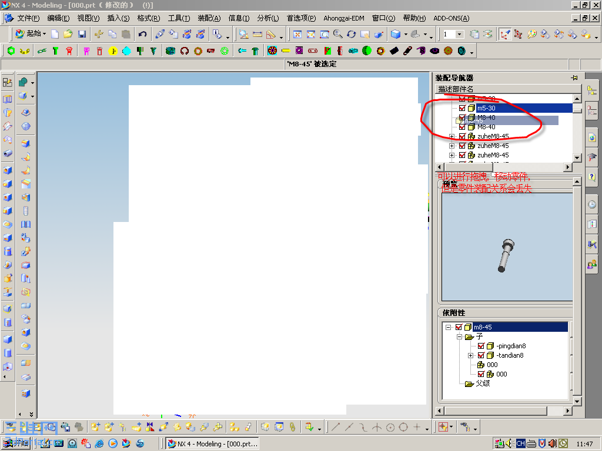Activate the Rotate view tool

pyautogui.click(x=352, y=34)
